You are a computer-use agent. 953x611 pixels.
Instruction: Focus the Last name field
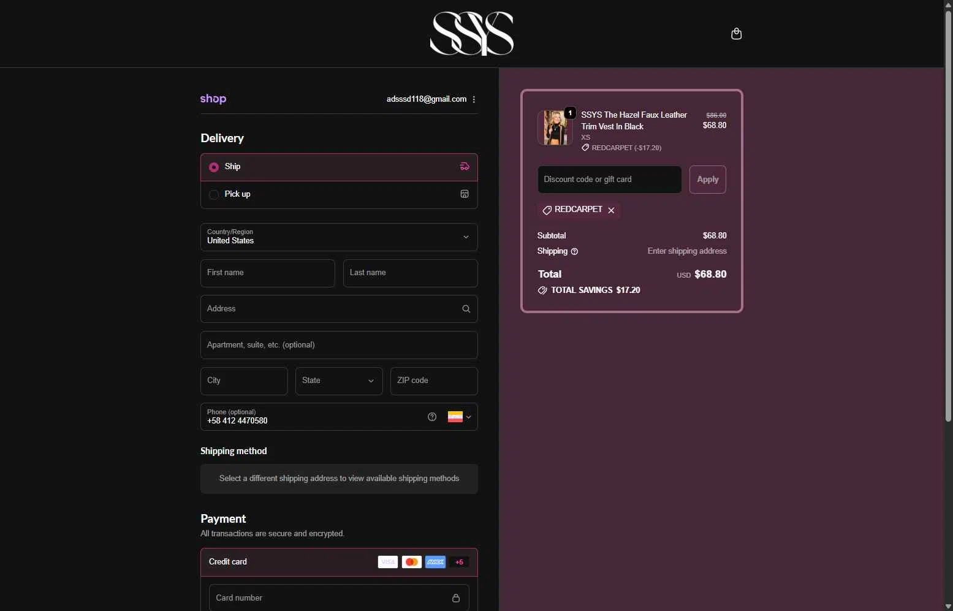tap(411, 273)
